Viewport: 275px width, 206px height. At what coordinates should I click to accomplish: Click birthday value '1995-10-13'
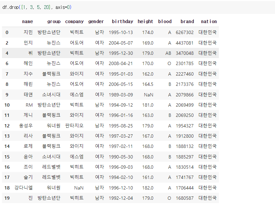point(121,32)
